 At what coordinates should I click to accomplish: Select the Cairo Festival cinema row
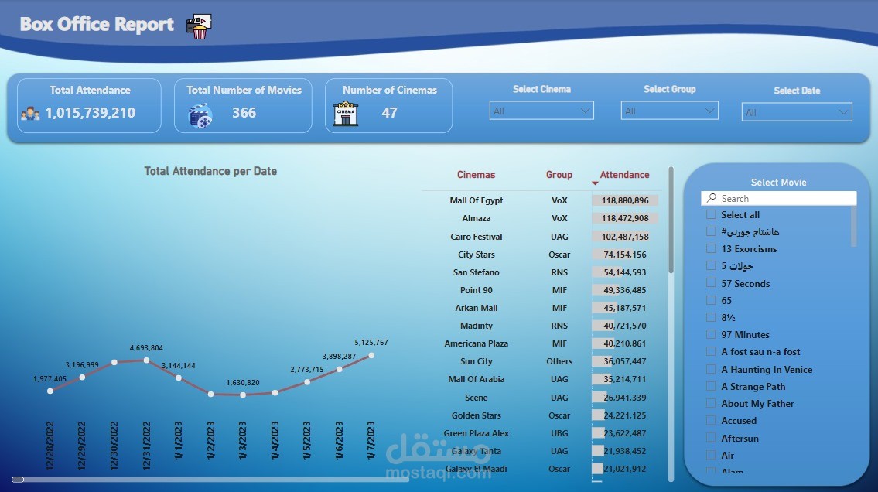541,237
